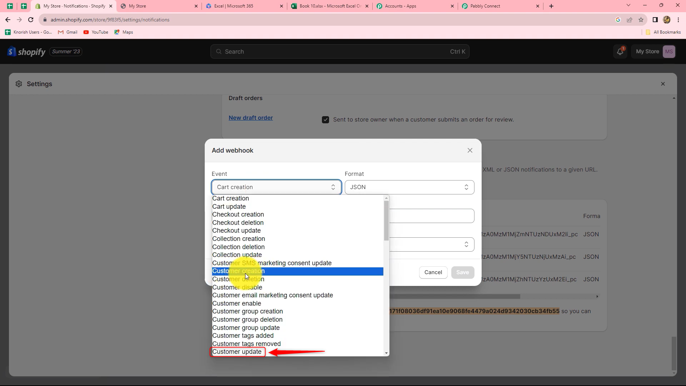The height and width of the screenshot is (386, 686).
Task: Click the Cancel button
Action: [433, 272]
